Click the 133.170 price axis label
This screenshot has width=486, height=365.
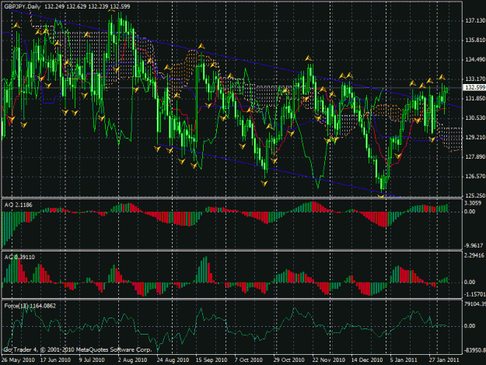pyautogui.click(x=475, y=79)
